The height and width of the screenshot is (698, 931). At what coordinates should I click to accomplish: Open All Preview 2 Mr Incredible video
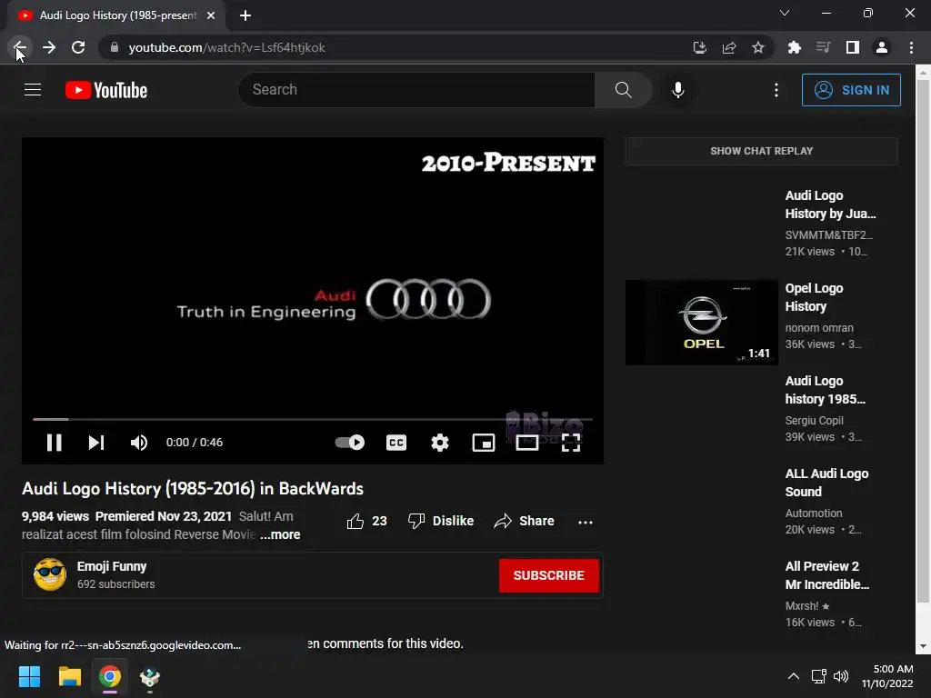(827, 574)
